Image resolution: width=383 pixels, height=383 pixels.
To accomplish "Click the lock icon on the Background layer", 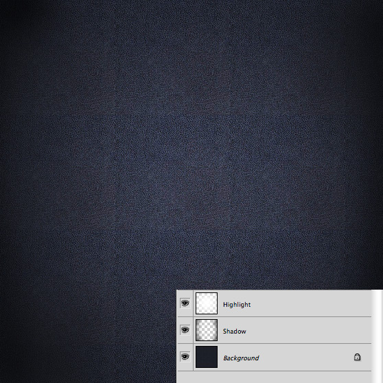I will [x=357, y=357].
